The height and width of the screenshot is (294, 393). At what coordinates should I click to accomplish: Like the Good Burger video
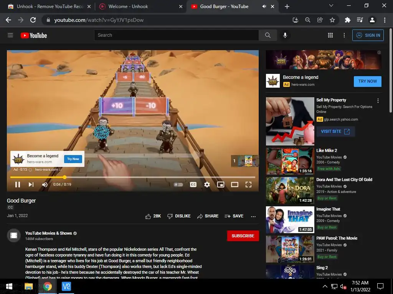[153, 216]
